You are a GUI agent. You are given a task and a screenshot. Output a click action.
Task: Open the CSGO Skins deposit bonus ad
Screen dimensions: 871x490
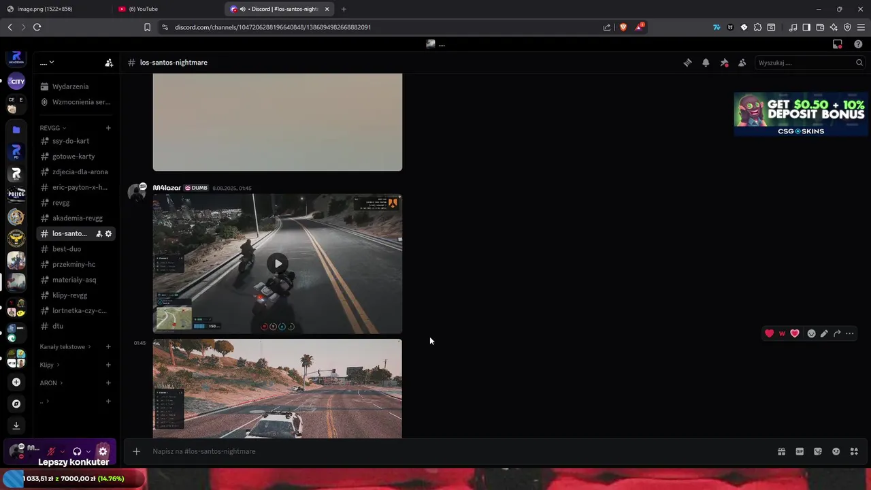click(801, 114)
